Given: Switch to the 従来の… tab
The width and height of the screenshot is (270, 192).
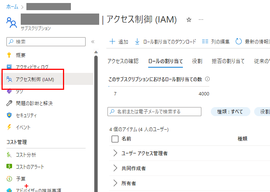Looking at the screenshot, I should coord(262,61).
